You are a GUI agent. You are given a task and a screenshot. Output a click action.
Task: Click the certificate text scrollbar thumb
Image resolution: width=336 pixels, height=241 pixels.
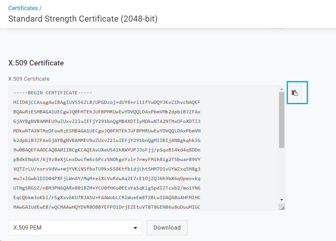click(x=282, y=120)
